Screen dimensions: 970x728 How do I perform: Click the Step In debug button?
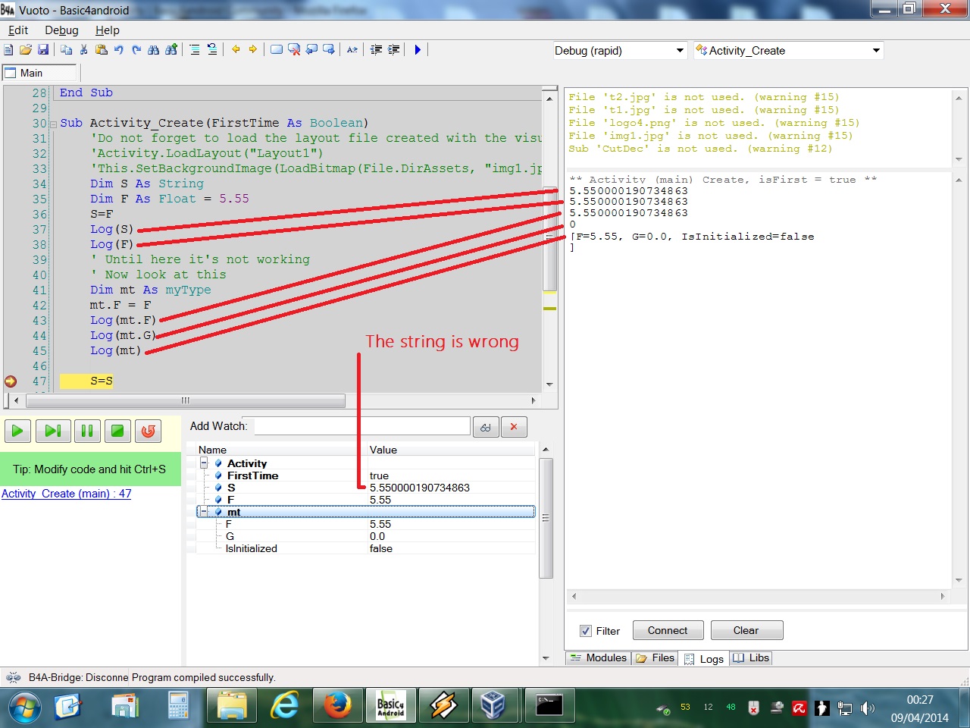52,431
